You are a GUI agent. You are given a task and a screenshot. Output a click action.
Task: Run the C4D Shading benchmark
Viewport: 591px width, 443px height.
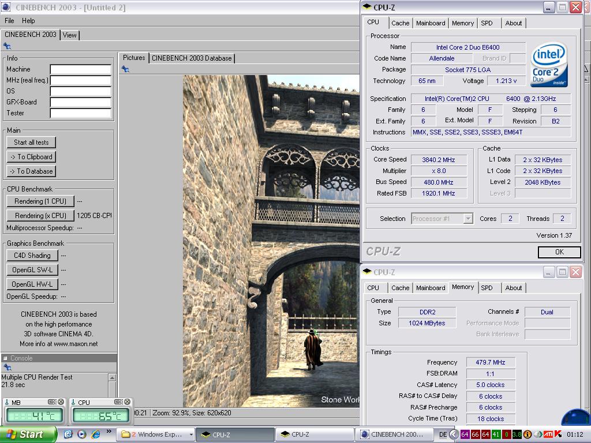tap(32, 256)
